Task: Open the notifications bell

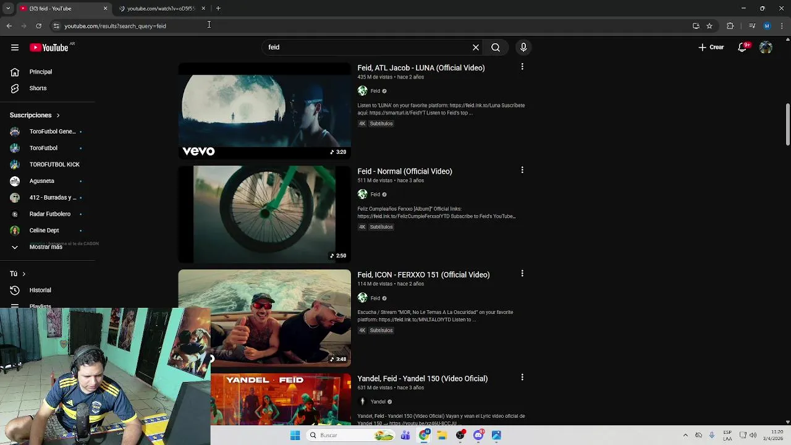Action: pyautogui.click(x=743, y=48)
